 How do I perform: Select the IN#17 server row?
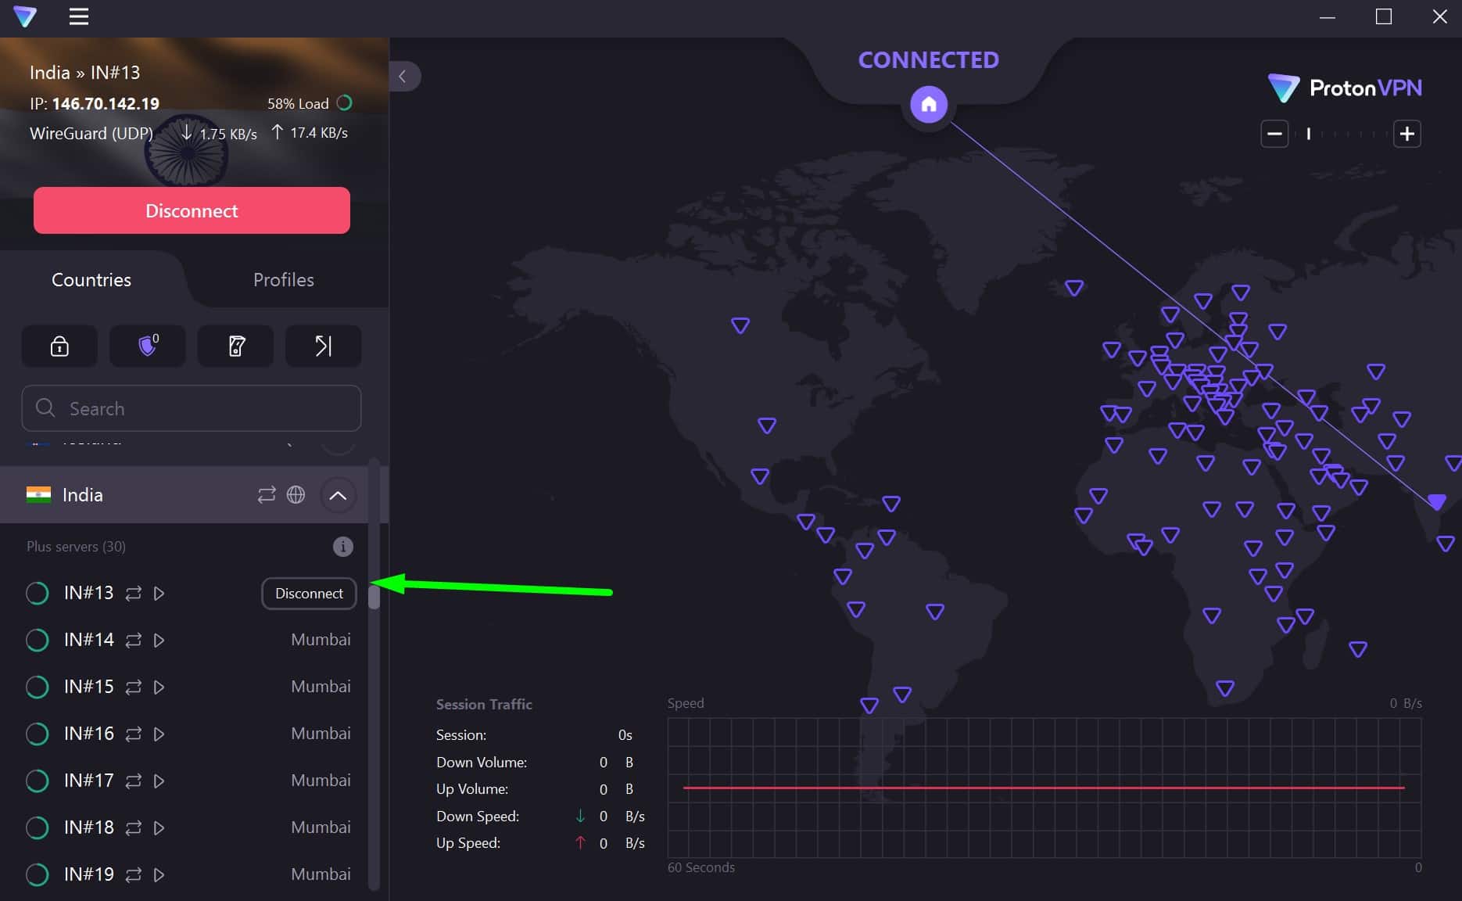tap(184, 781)
